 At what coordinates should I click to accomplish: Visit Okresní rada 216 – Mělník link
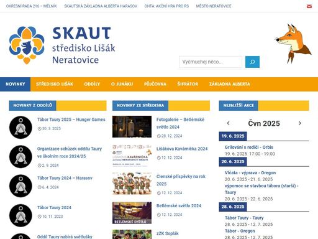(x=32, y=6)
